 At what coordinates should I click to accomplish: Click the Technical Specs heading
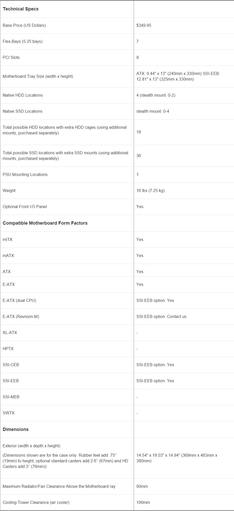tap(21, 9)
